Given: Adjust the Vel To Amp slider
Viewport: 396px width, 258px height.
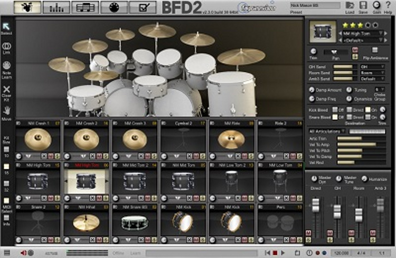Looking at the screenshot, I should pyautogui.click(x=361, y=145).
